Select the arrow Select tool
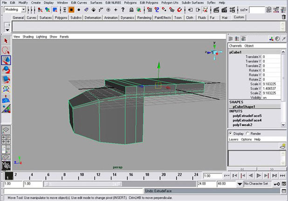288x201 pixels. pyautogui.click(x=6, y=41)
